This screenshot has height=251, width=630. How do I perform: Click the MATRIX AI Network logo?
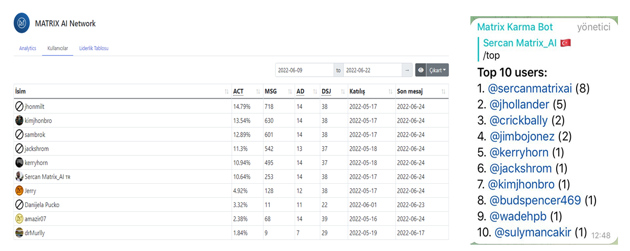pos(22,24)
